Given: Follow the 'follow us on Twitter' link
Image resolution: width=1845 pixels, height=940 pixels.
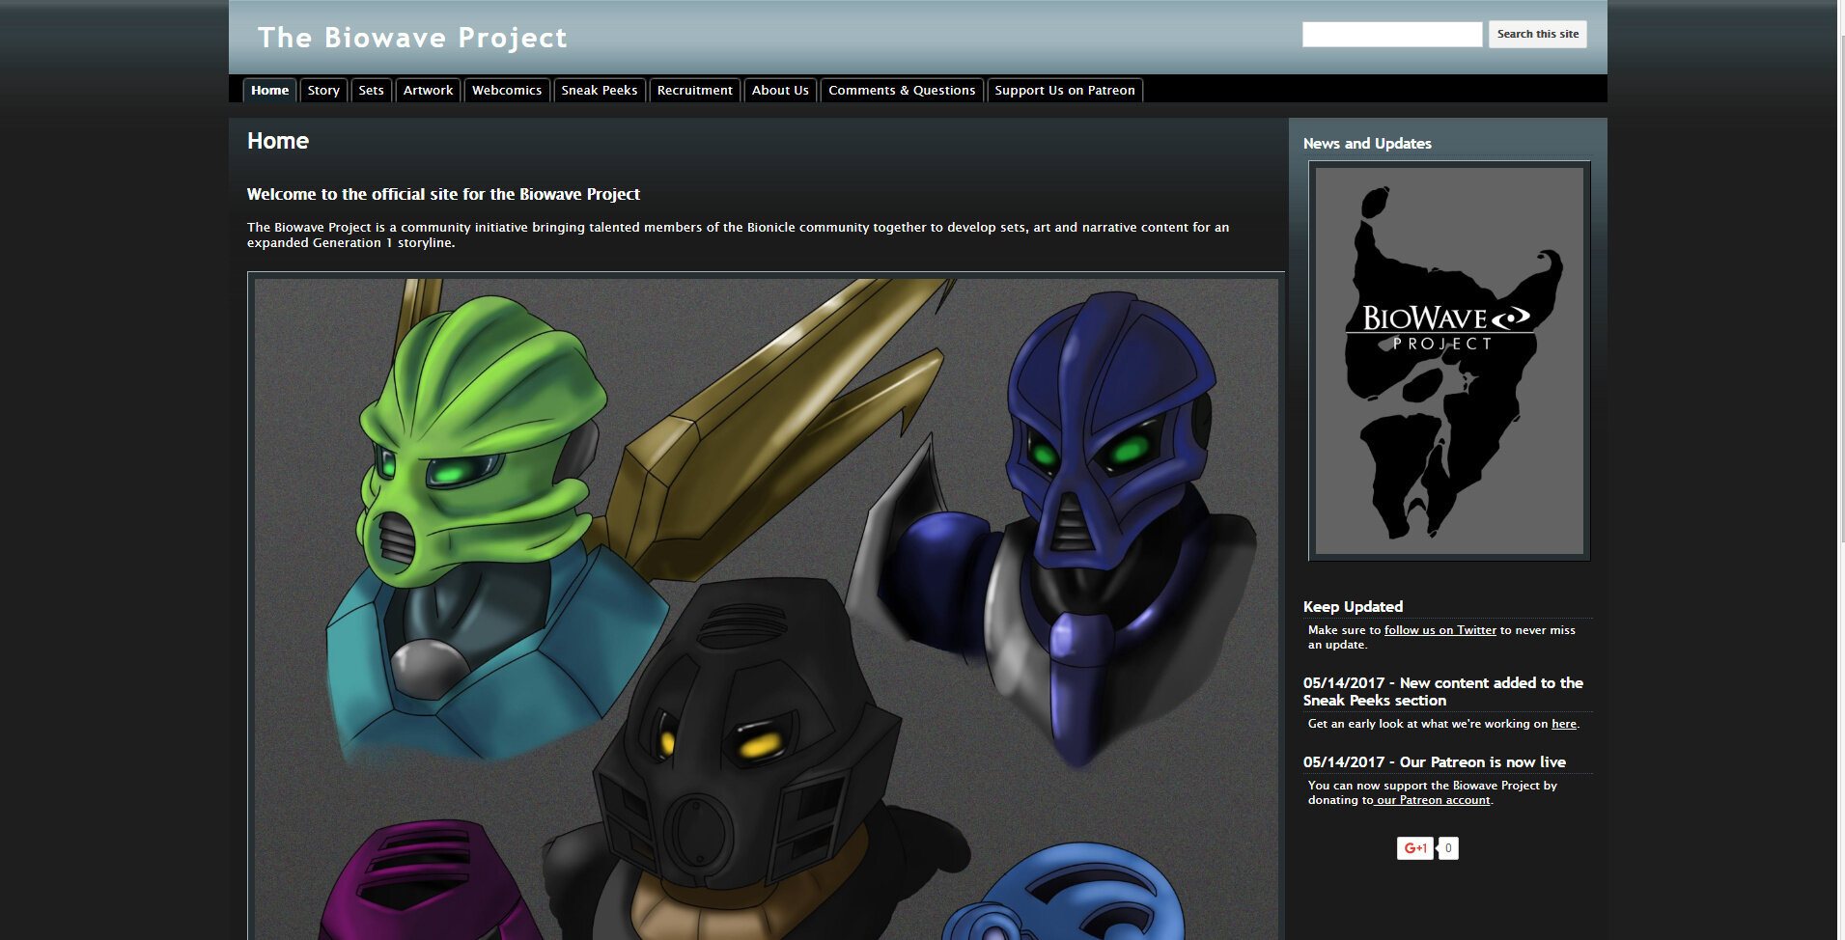Looking at the screenshot, I should [x=1440, y=630].
